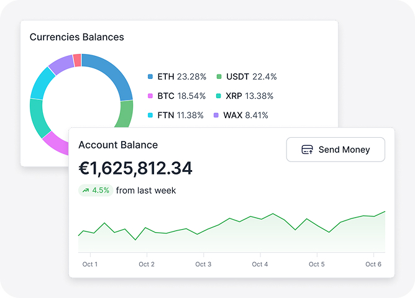This screenshot has height=298, width=415.
Task: Click the ETH blue legend marker
Action: pyautogui.click(x=150, y=77)
